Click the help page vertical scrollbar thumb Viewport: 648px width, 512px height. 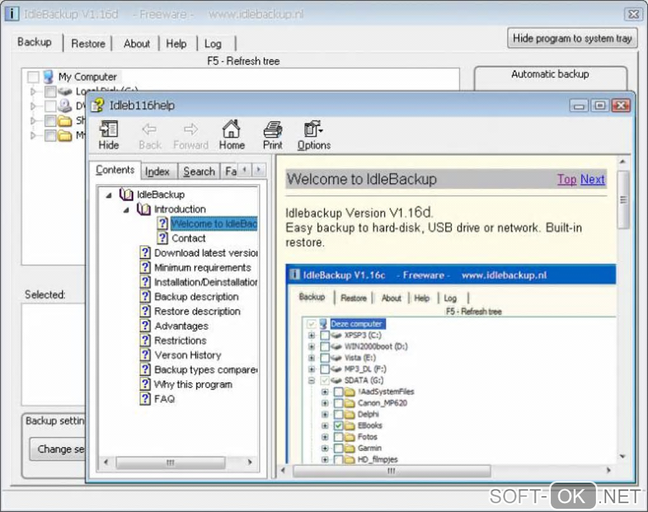click(x=623, y=200)
